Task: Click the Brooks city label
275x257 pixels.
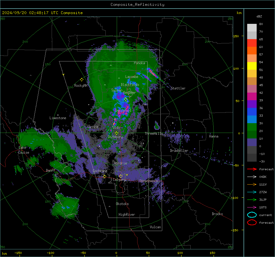Action: pos(217,214)
